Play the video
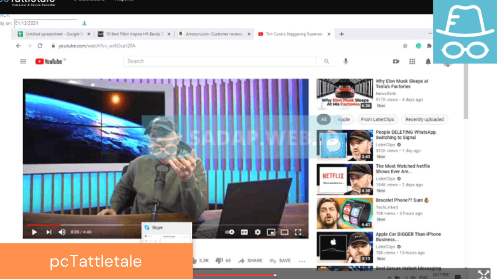The width and height of the screenshot is (497, 279). 34,232
